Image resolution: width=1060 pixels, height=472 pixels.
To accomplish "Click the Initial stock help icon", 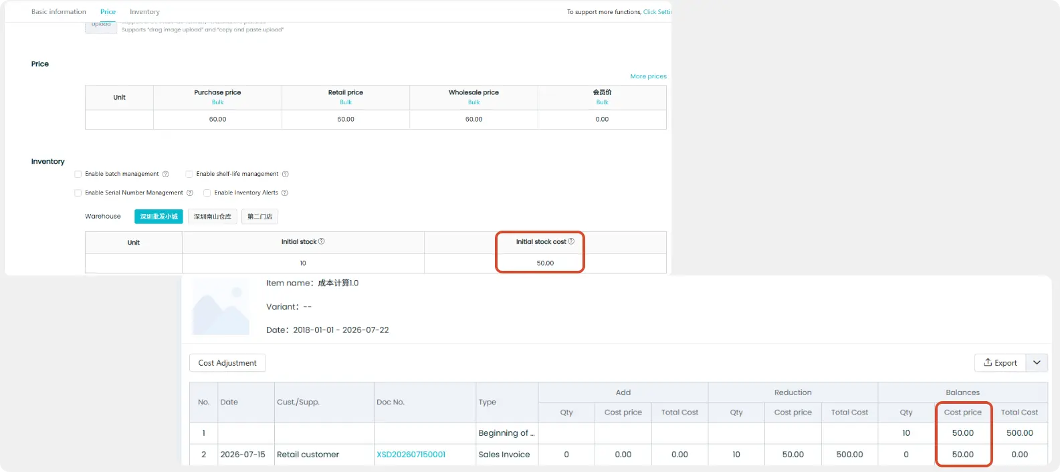I will (322, 241).
